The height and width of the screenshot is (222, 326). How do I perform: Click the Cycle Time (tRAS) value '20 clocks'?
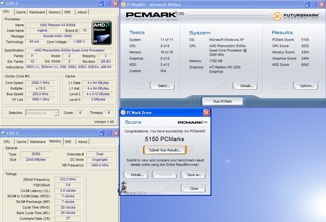[x=68, y=207]
